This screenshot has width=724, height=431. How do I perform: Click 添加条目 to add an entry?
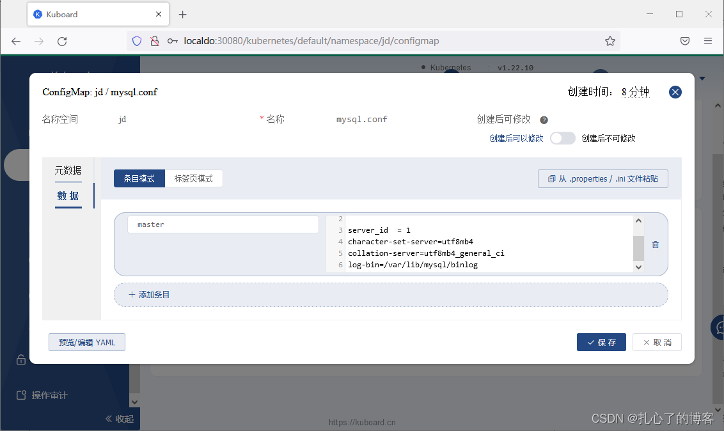pyautogui.click(x=391, y=294)
